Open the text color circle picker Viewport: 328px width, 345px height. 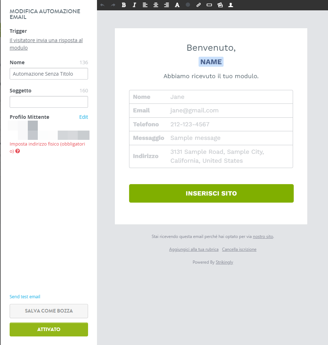click(x=188, y=5)
